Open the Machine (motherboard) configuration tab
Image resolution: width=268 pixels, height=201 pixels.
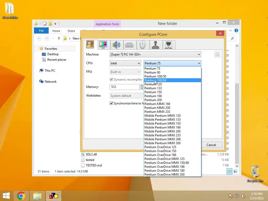tap(90, 44)
